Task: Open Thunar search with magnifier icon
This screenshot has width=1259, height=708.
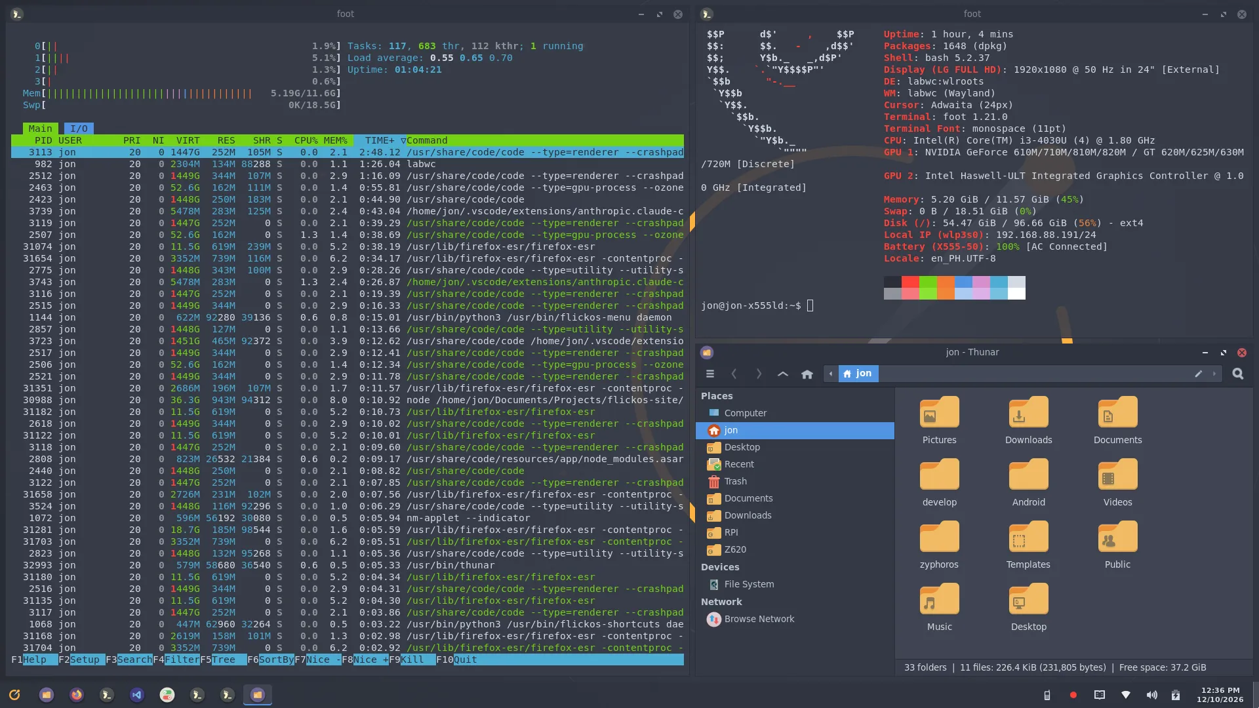Action: pos(1238,374)
